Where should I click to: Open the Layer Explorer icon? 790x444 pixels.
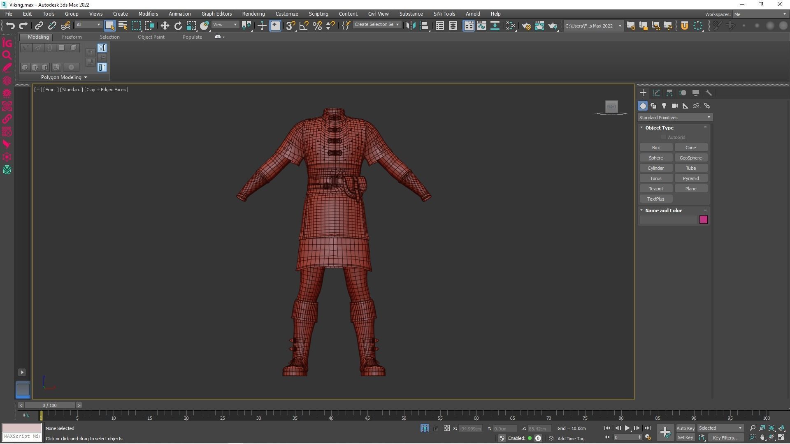453,25
